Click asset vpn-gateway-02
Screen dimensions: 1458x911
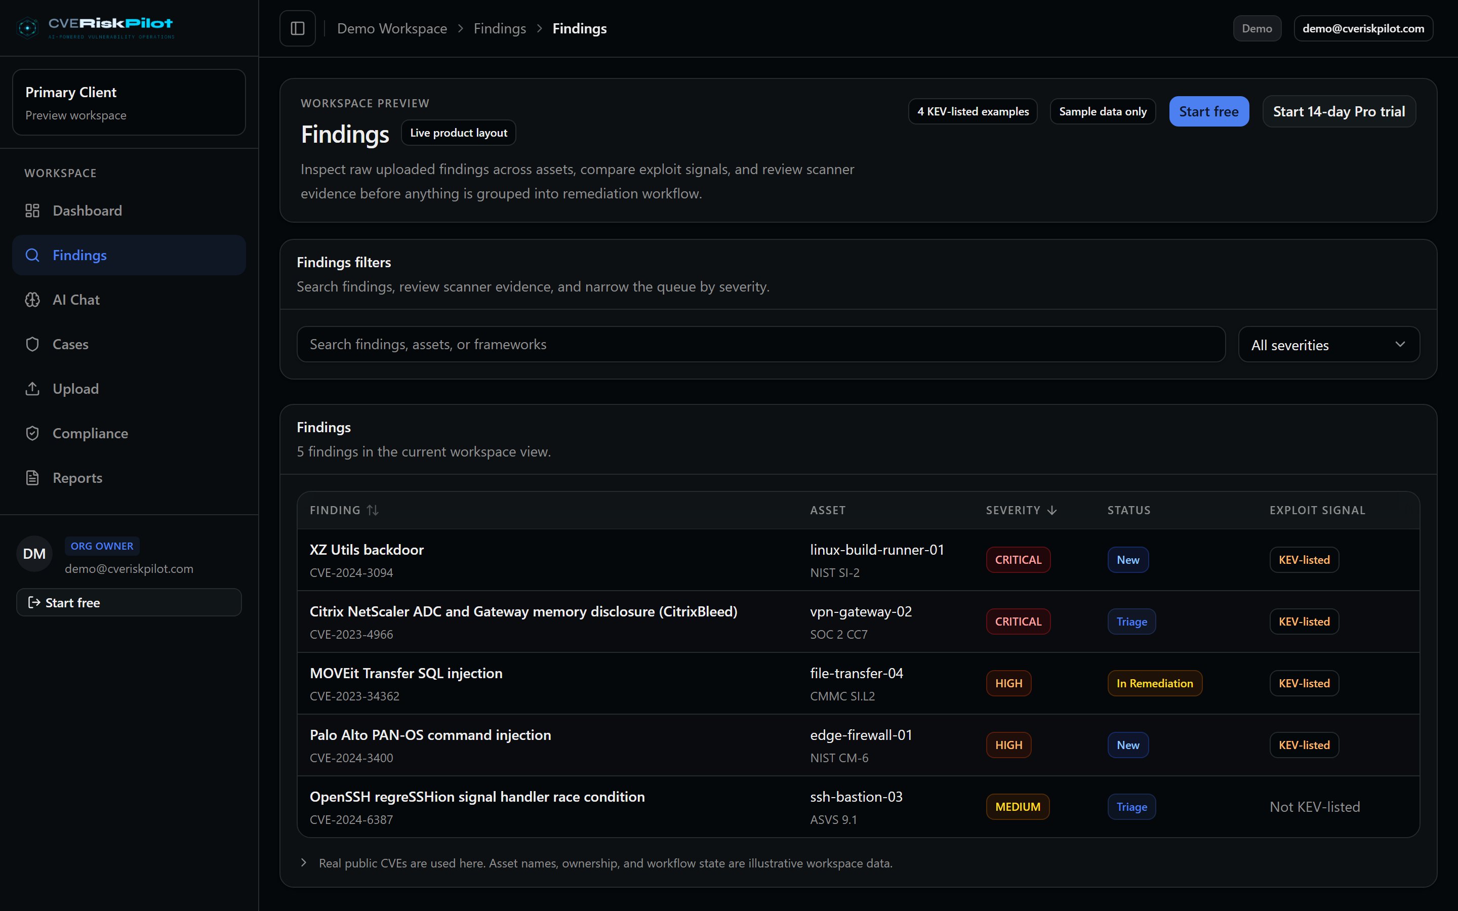click(x=861, y=611)
